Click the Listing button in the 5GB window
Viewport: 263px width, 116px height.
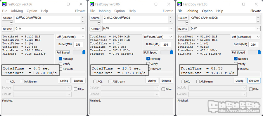point(64,81)
